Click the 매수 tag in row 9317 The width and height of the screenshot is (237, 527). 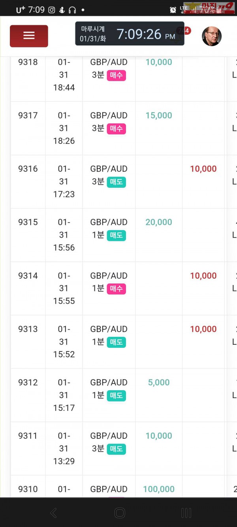click(116, 128)
